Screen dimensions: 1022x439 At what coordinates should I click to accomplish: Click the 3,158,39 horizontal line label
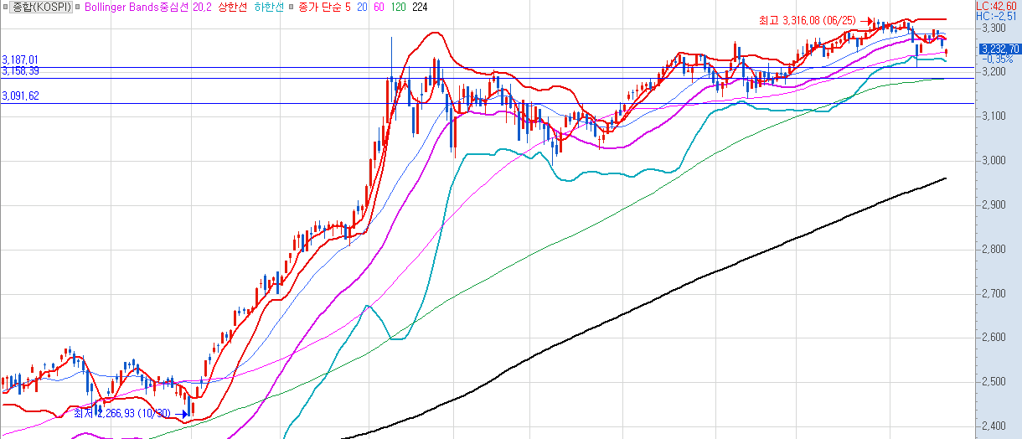(20, 71)
